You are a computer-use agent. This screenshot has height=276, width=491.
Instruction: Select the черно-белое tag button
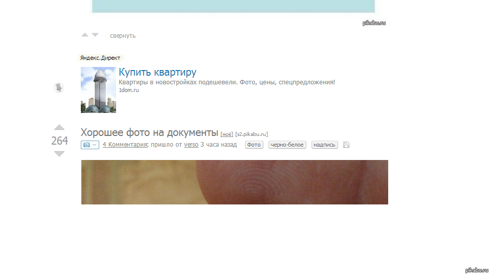click(287, 145)
